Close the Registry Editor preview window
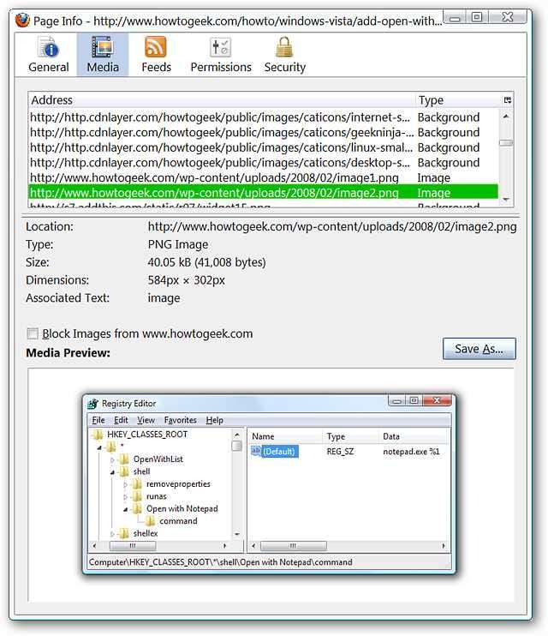The image size is (548, 636). tap(437, 401)
